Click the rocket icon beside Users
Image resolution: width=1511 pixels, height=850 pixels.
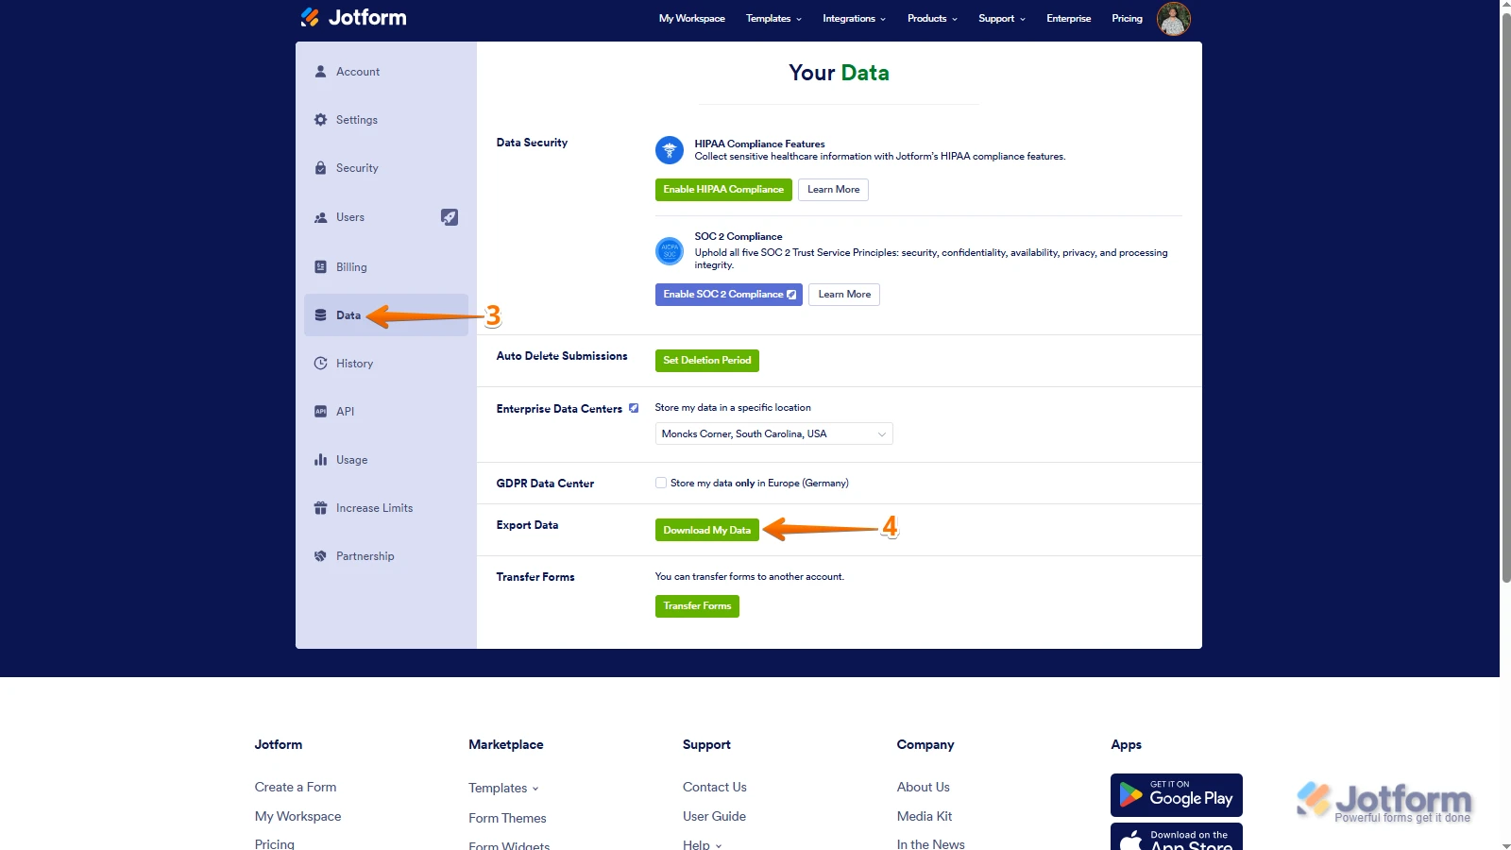click(x=450, y=217)
